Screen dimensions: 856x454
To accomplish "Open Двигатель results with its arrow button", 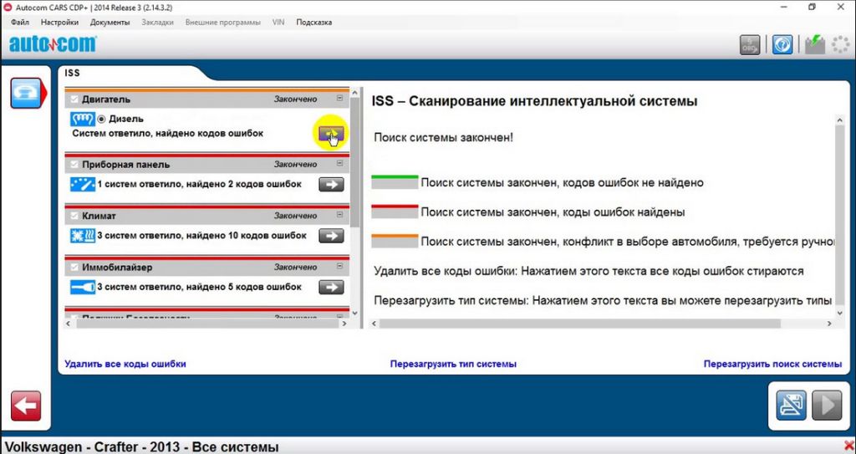I will 331,133.
